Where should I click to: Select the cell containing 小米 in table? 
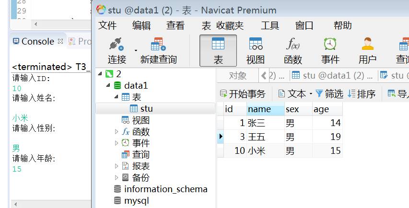(266, 150)
